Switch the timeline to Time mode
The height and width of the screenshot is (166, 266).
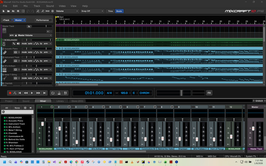[110, 11]
